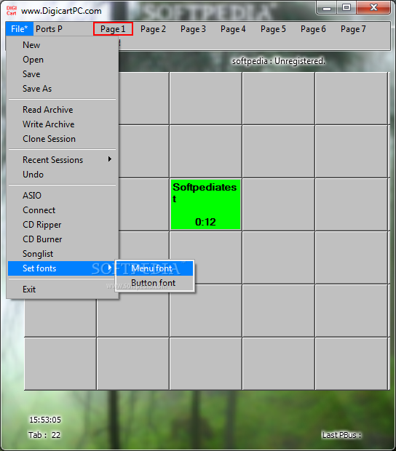The image size is (396, 451).
Task: Switch to Page 5 tab
Action: click(273, 29)
